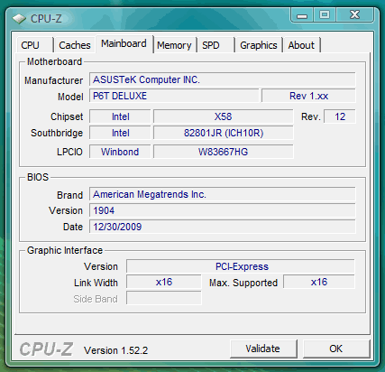Click the Manufacturer label

53,80
